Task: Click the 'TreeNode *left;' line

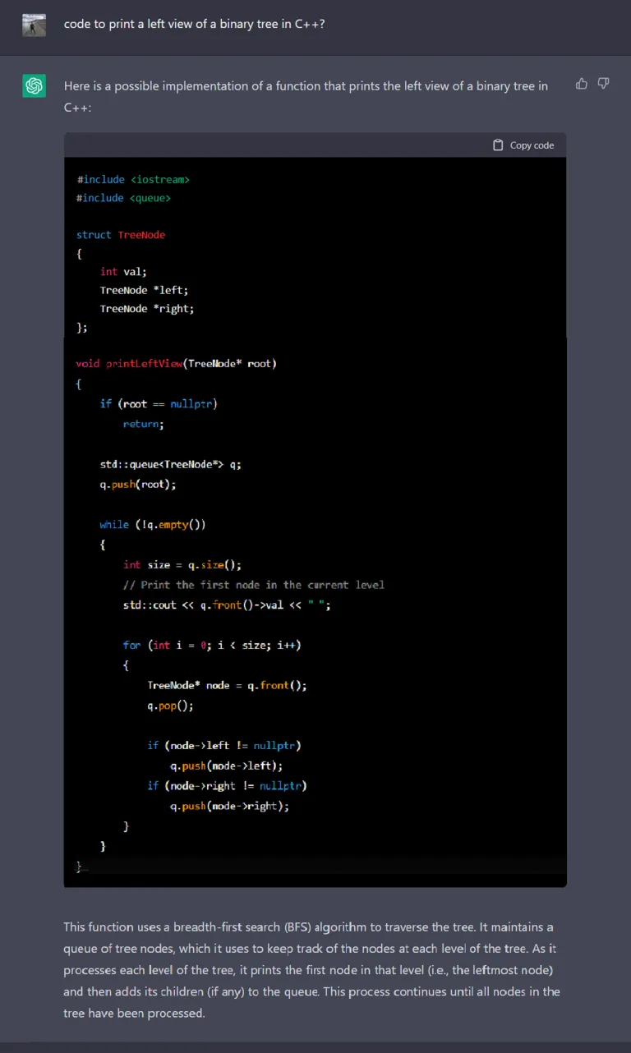Action: 145,290
